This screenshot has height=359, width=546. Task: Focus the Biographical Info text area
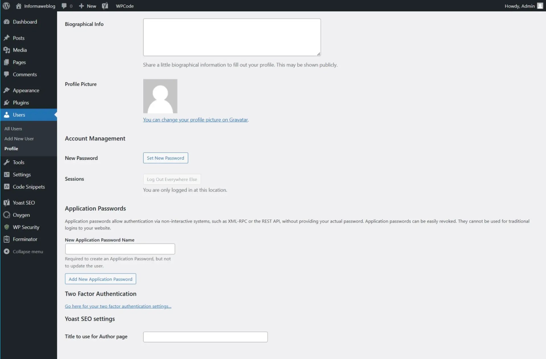(x=232, y=37)
